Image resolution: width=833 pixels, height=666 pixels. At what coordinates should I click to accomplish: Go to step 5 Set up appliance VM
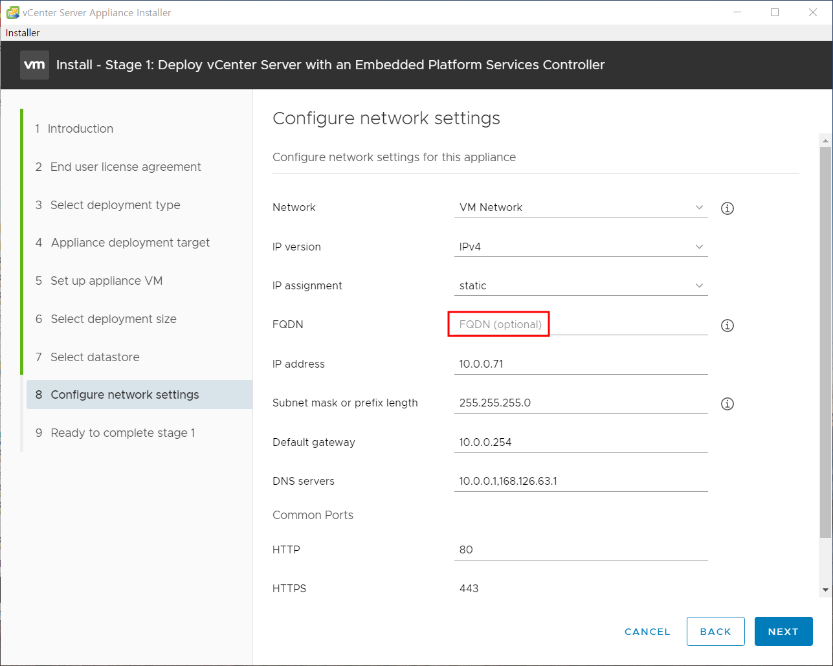(x=98, y=281)
